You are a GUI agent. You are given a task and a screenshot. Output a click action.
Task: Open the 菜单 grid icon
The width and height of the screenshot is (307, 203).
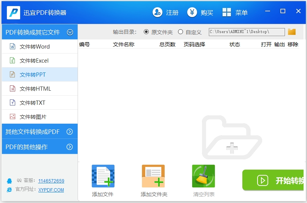[x=227, y=13]
